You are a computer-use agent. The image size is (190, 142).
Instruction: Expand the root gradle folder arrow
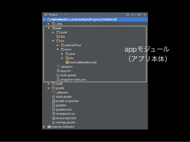[x=49, y=88]
